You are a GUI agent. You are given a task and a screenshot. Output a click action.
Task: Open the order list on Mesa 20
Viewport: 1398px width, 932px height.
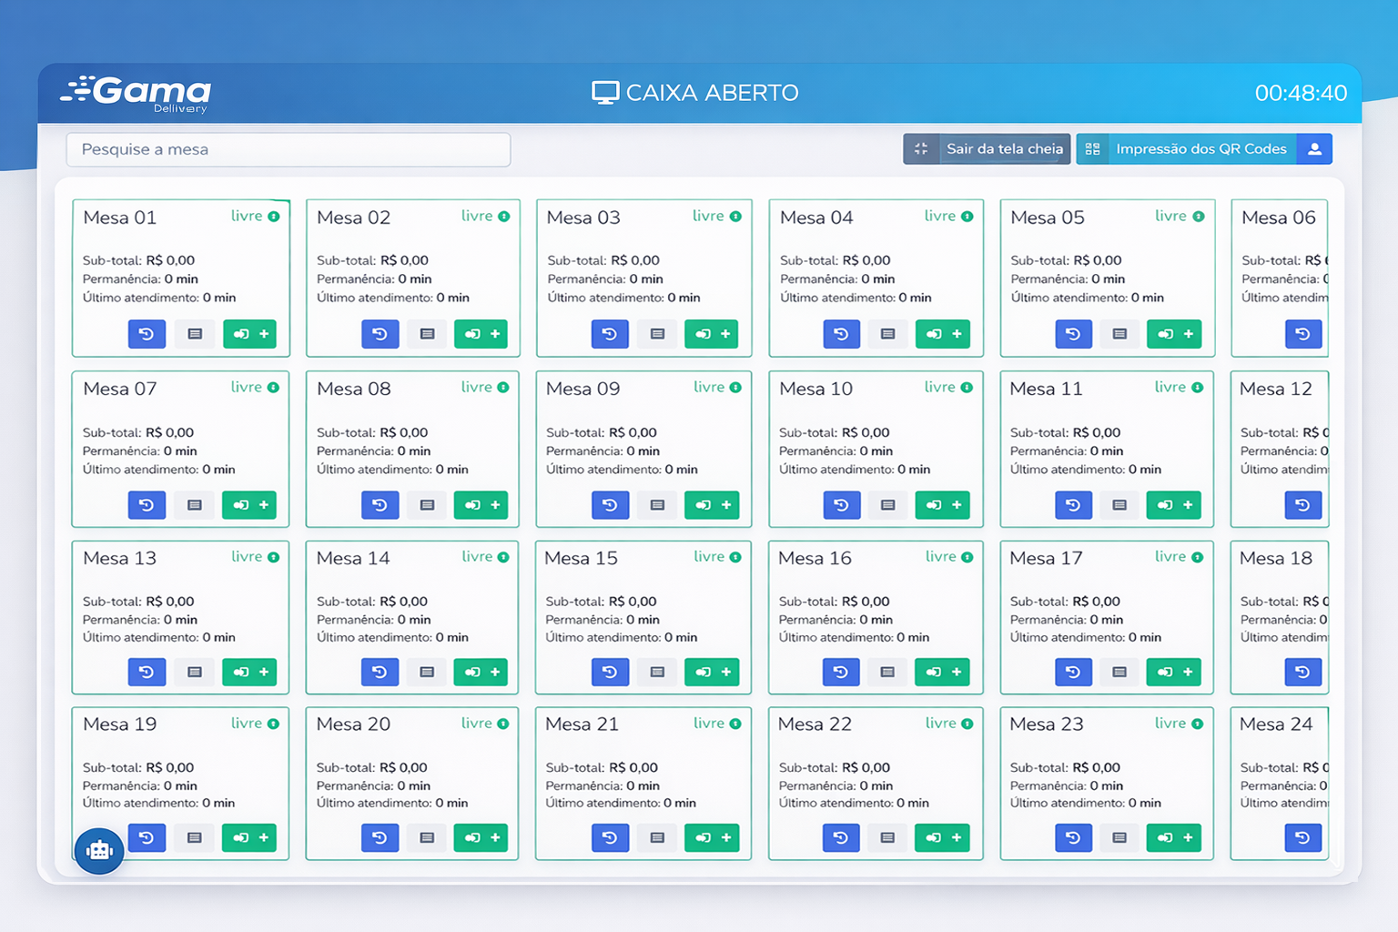click(427, 837)
